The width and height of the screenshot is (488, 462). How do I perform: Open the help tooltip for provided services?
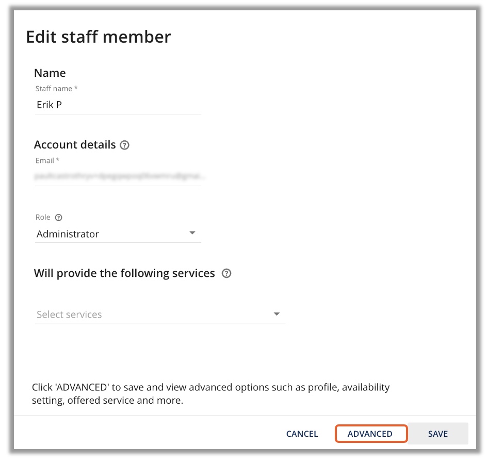coord(226,274)
